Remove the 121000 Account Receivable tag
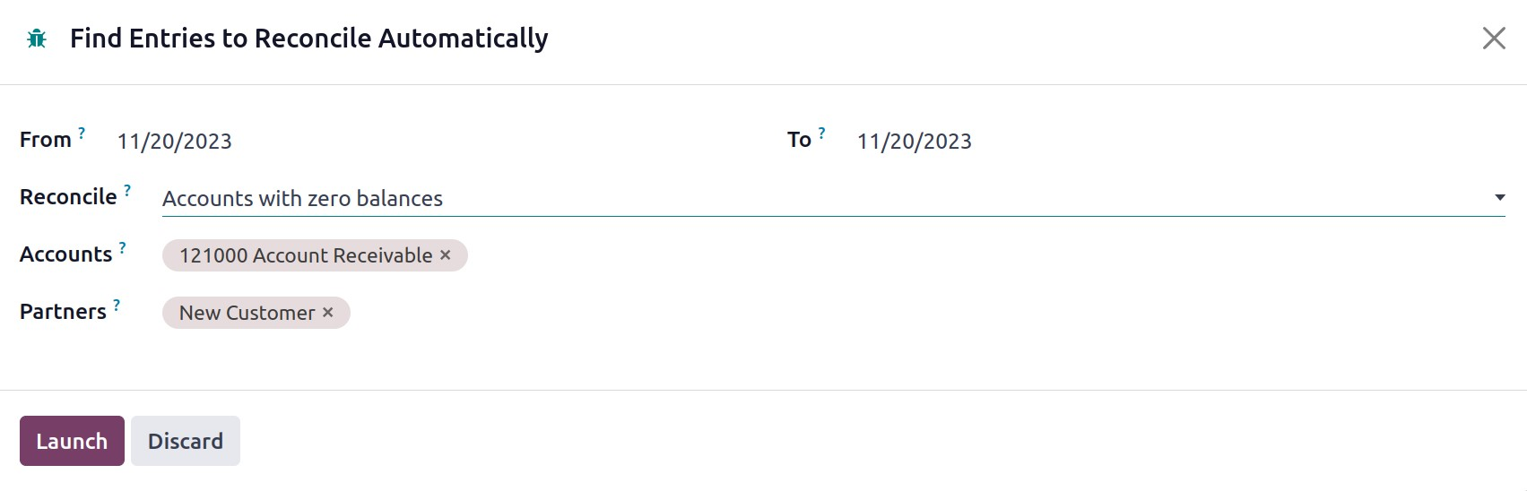 [446, 255]
